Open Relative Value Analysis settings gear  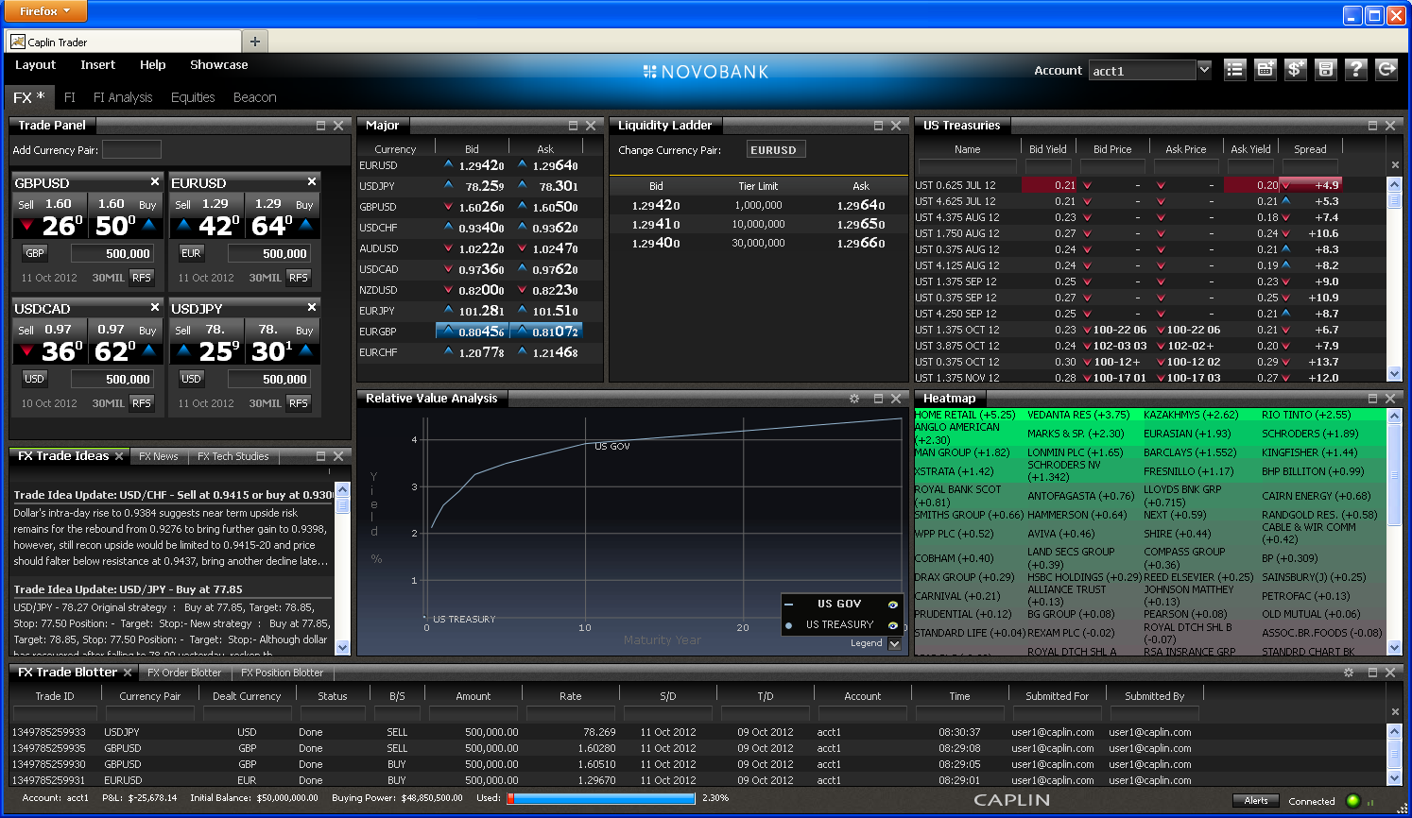[854, 399]
